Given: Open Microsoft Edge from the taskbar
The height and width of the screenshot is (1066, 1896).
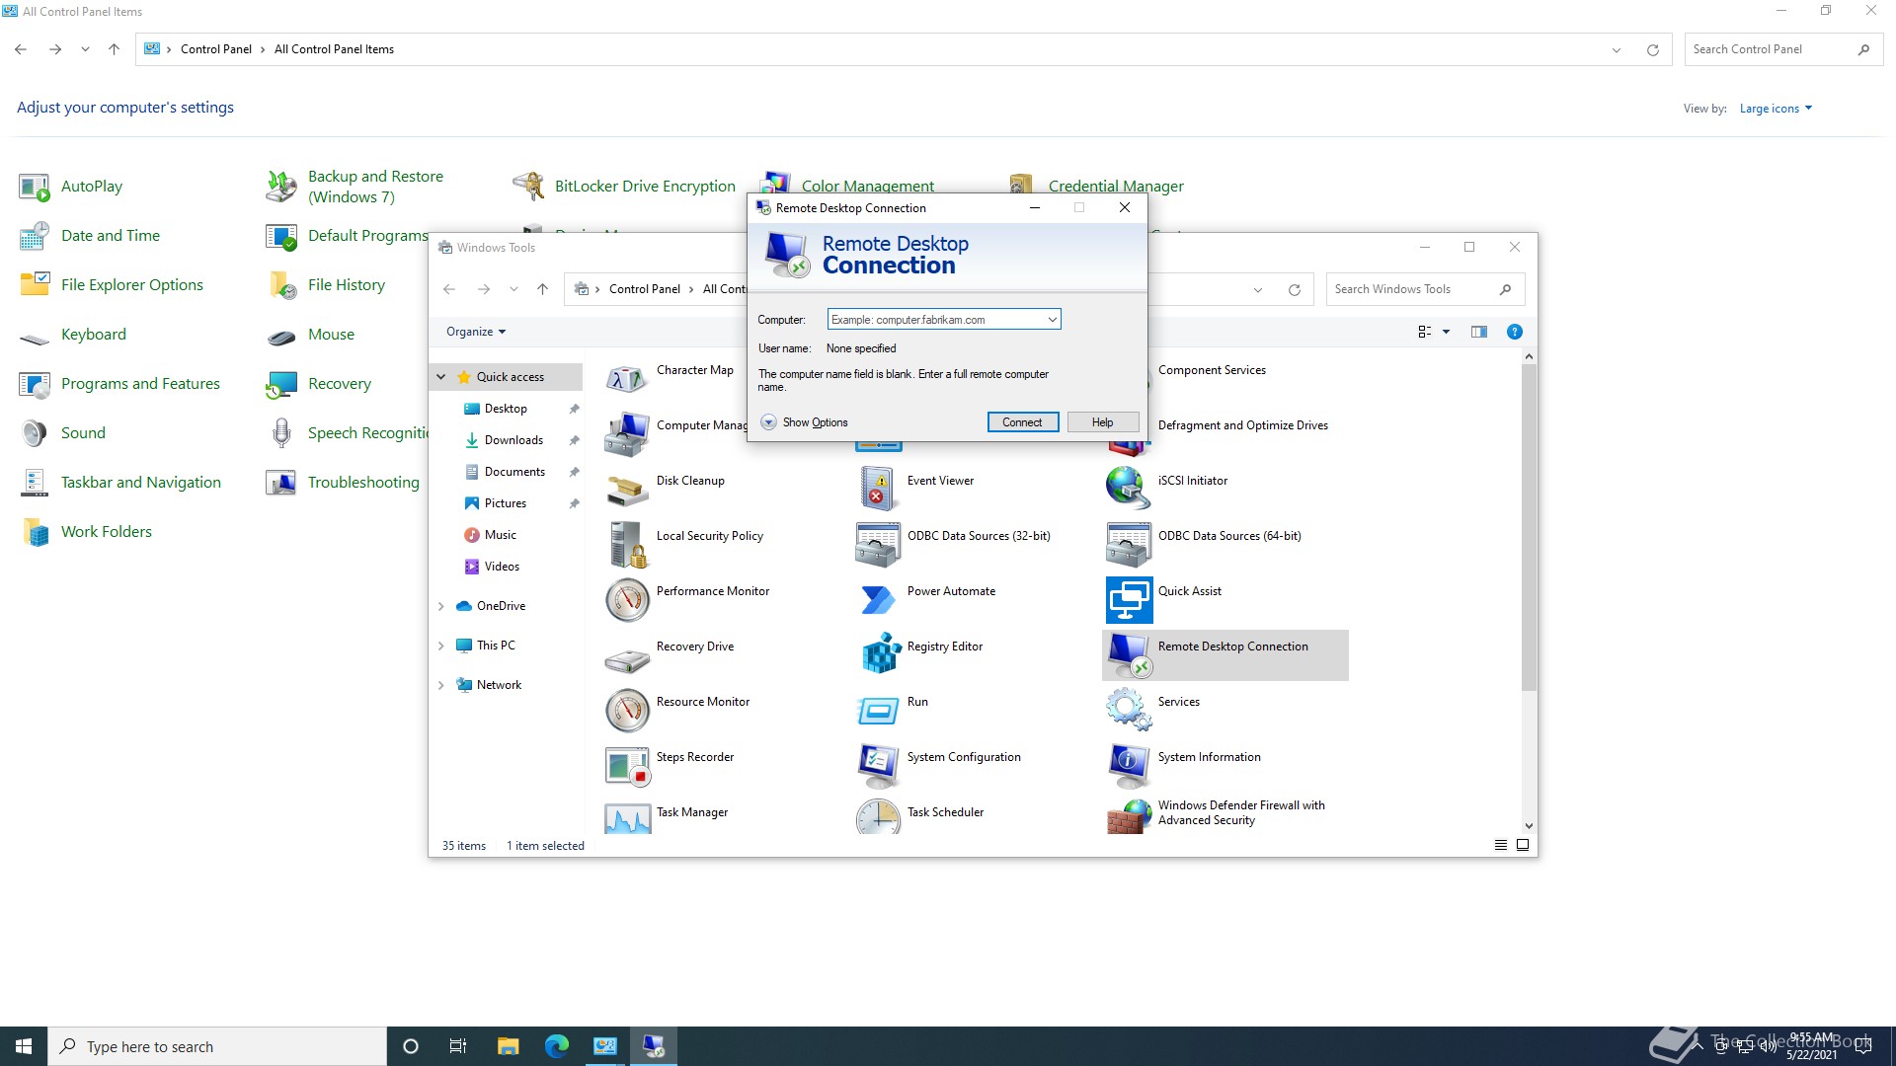Looking at the screenshot, I should 557,1046.
